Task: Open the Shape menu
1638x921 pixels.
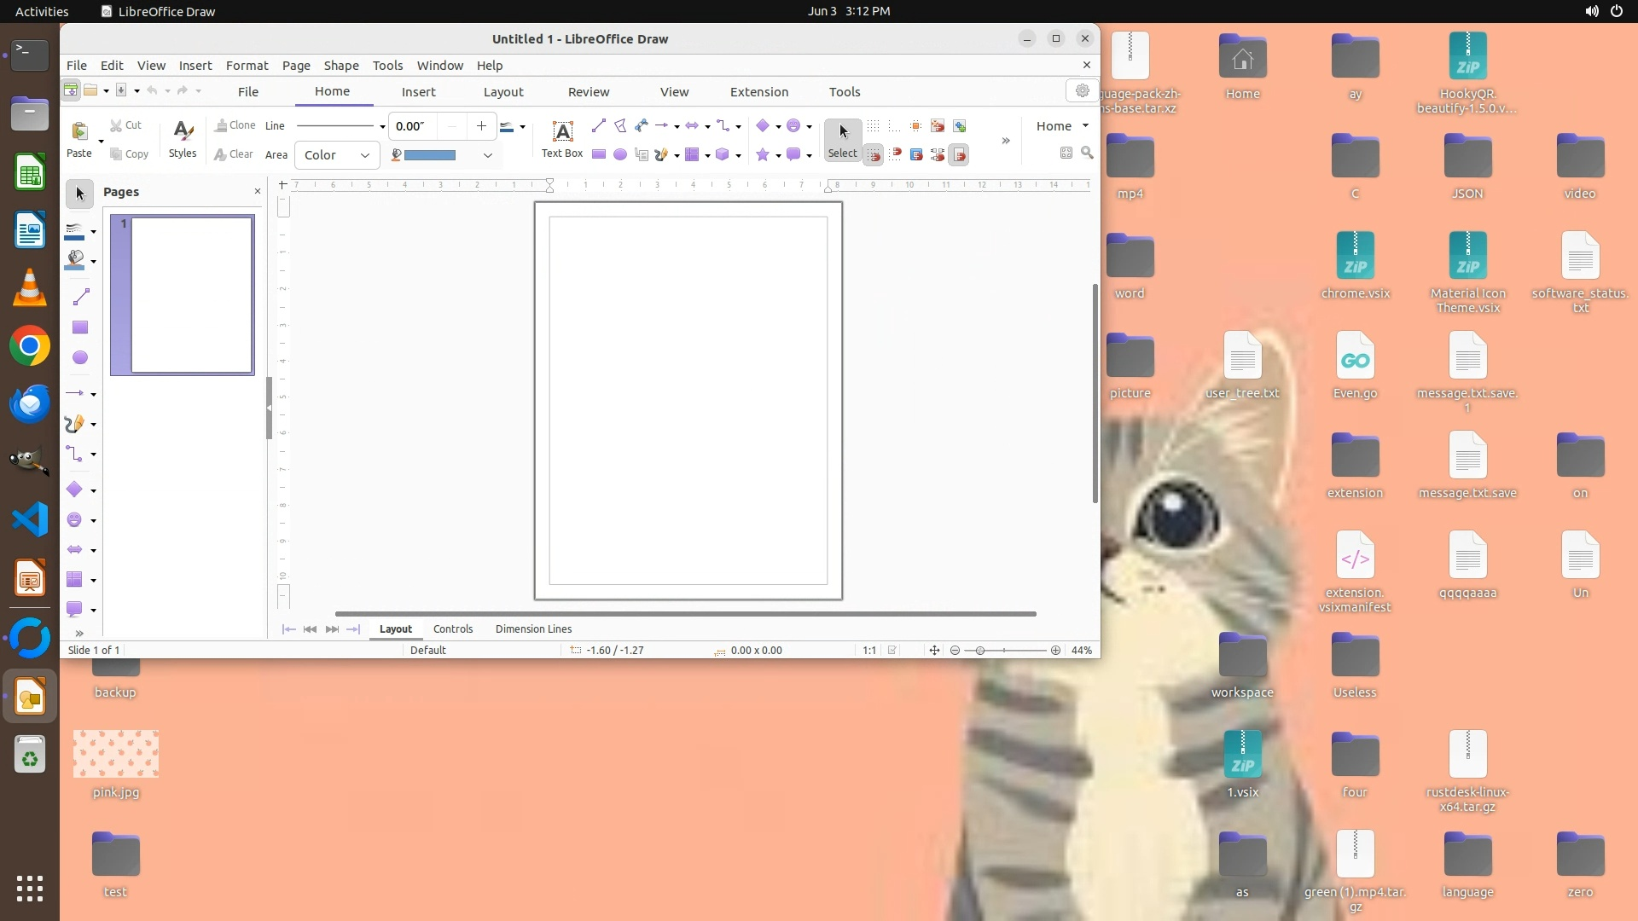Action: [x=340, y=66]
